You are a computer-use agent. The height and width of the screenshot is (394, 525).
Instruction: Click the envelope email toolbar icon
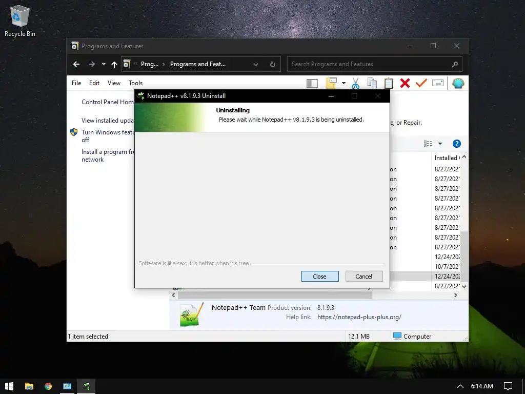[x=438, y=83]
